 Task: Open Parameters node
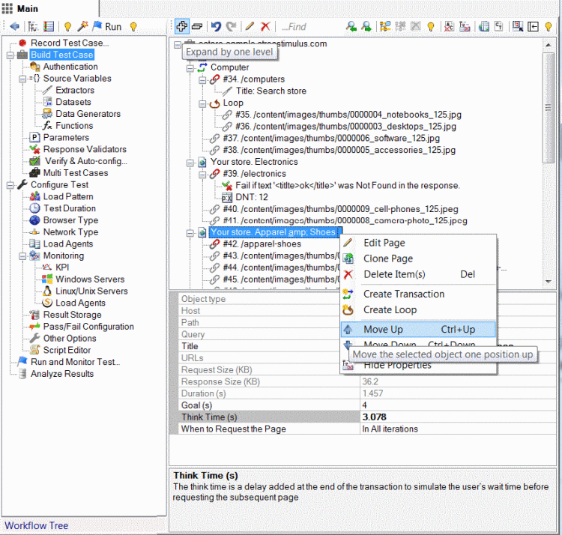[x=66, y=137]
